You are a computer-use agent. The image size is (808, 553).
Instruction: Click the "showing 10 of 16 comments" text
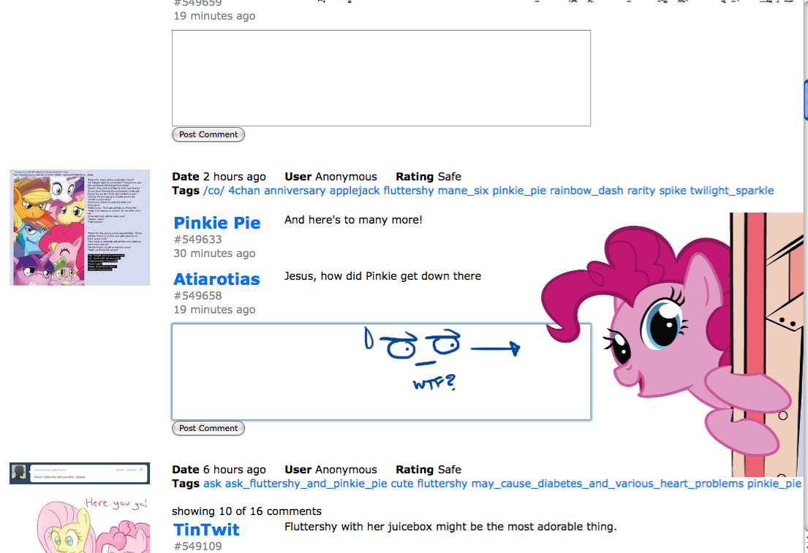click(247, 511)
